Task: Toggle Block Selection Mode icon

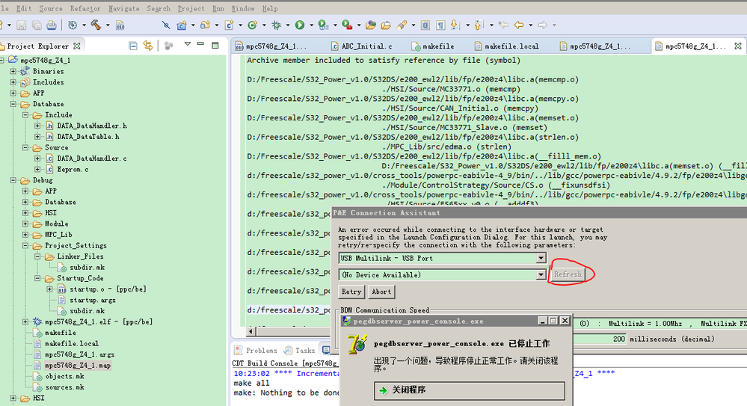Action: [x=425, y=25]
